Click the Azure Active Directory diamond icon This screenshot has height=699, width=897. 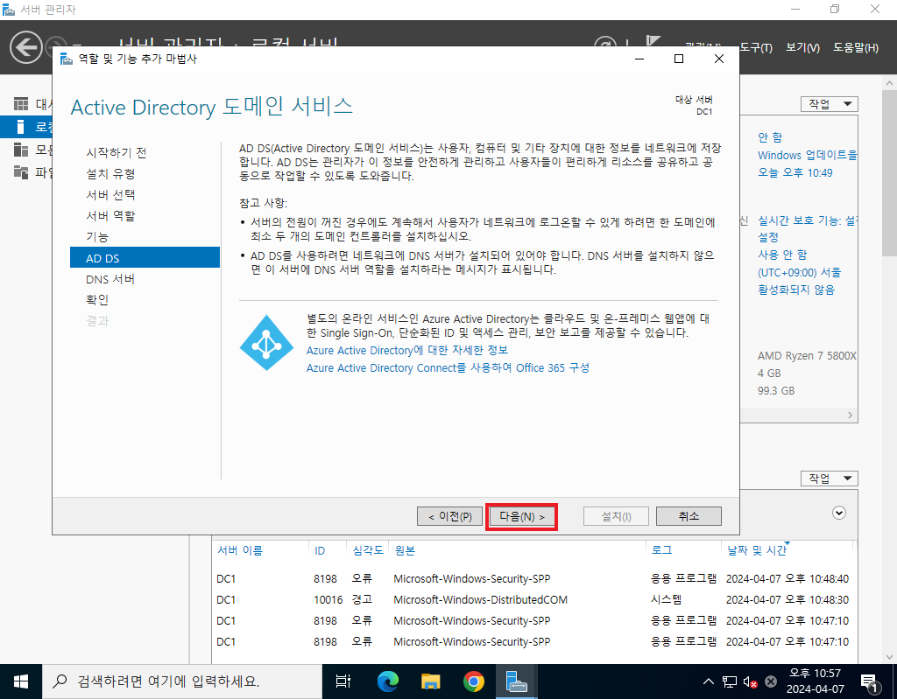pyautogui.click(x=266, y=343)
